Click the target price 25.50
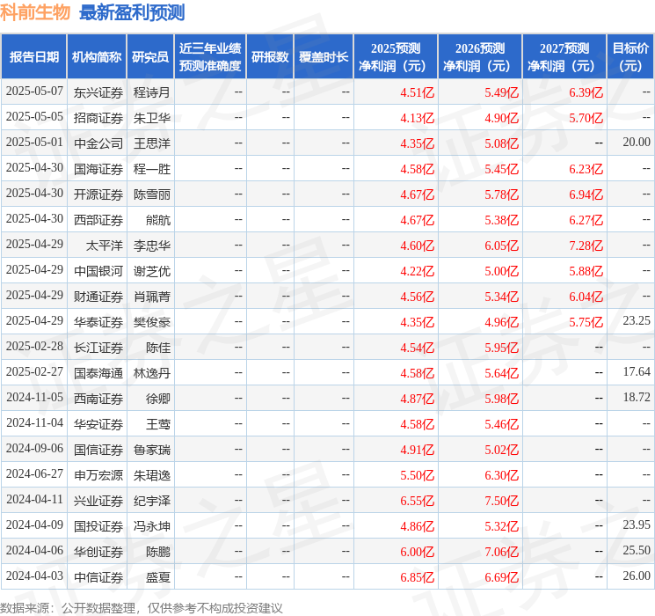The image size is (655, 616). click(x=637, y=550)
